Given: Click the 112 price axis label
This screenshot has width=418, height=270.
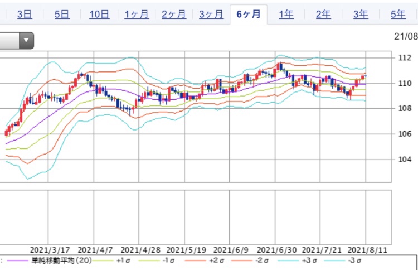Looking at the screenshot, I should point(405,58).
